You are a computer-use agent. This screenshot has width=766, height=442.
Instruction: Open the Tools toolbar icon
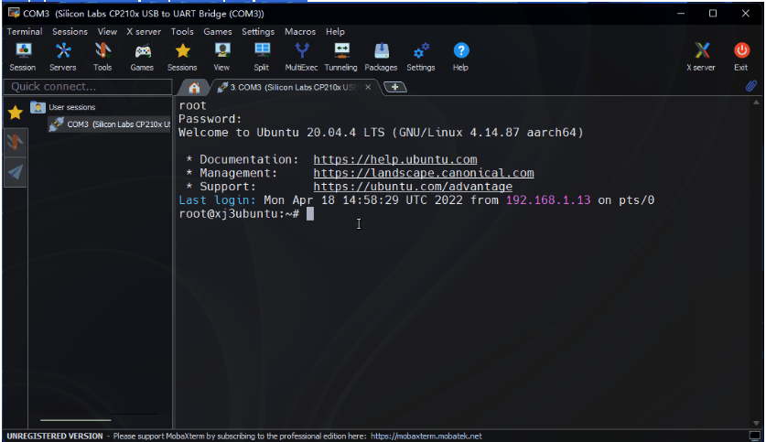coord(102,57)
